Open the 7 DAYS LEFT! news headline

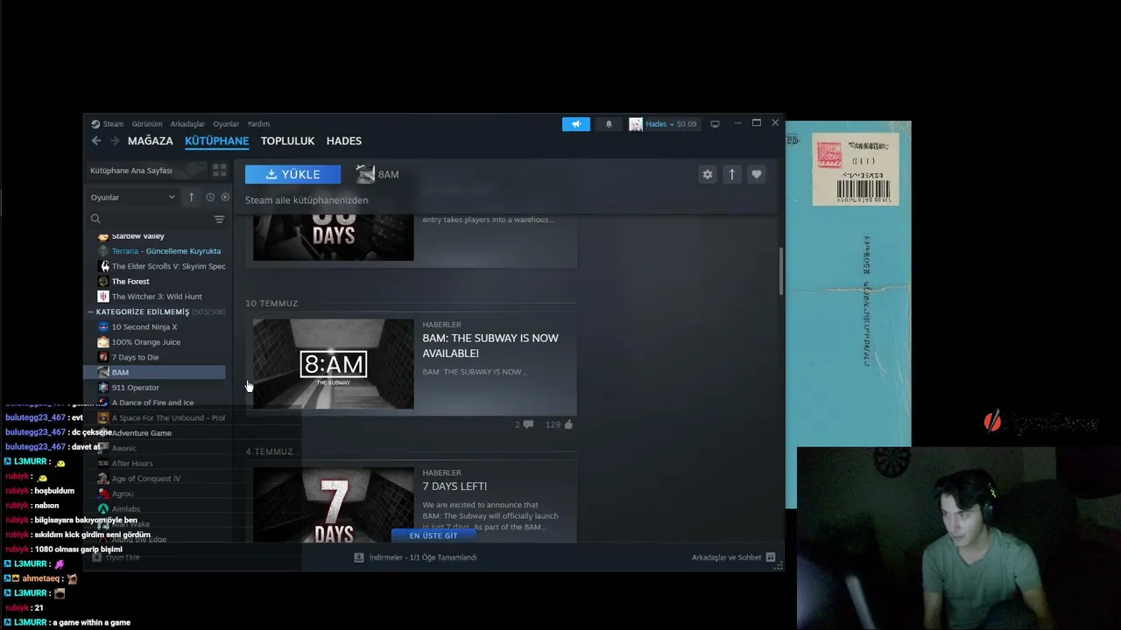455,486
